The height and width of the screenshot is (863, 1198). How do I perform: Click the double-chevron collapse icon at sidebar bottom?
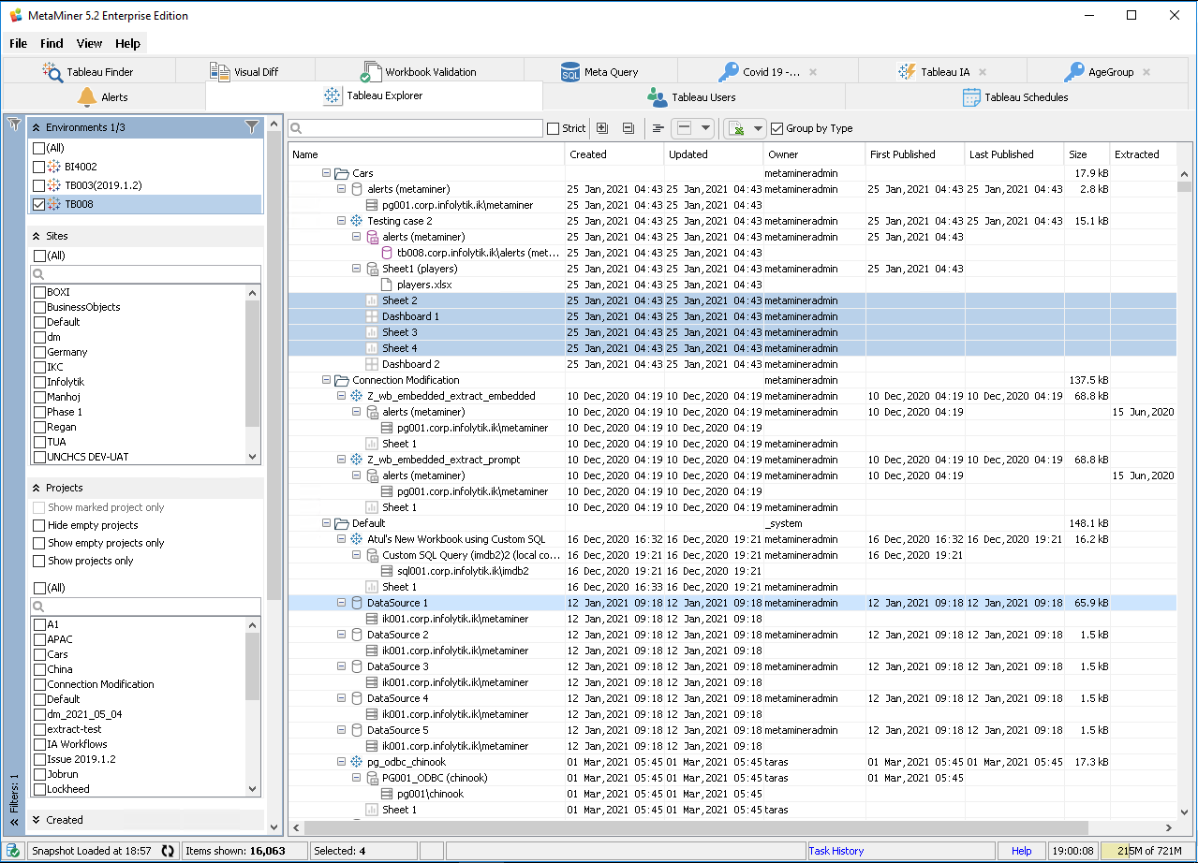point(14,822)
